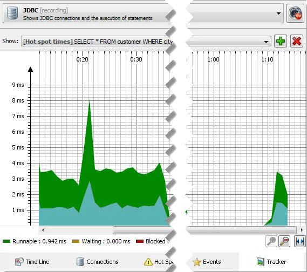Click the green Runnable legend swatch
307x272 pixels.
point(6,241)
